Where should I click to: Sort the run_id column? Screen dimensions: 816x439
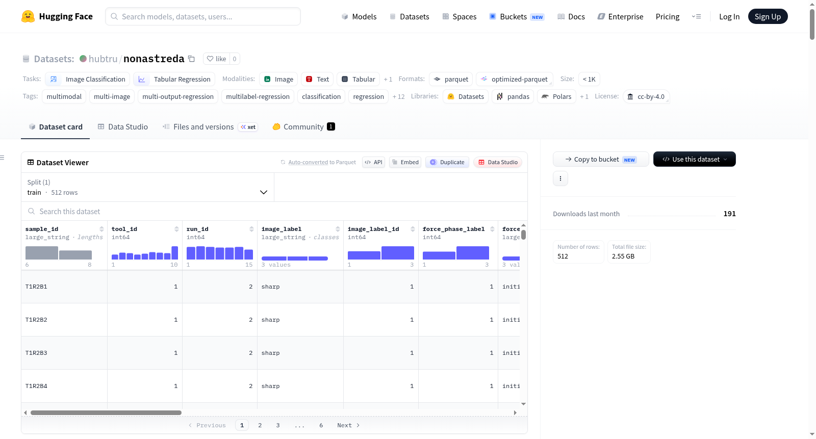pos(251,229)
